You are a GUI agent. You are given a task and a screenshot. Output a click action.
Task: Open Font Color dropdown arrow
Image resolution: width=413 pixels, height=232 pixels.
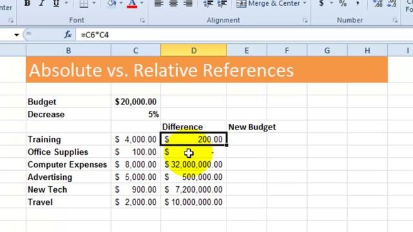tap(142, 3)
